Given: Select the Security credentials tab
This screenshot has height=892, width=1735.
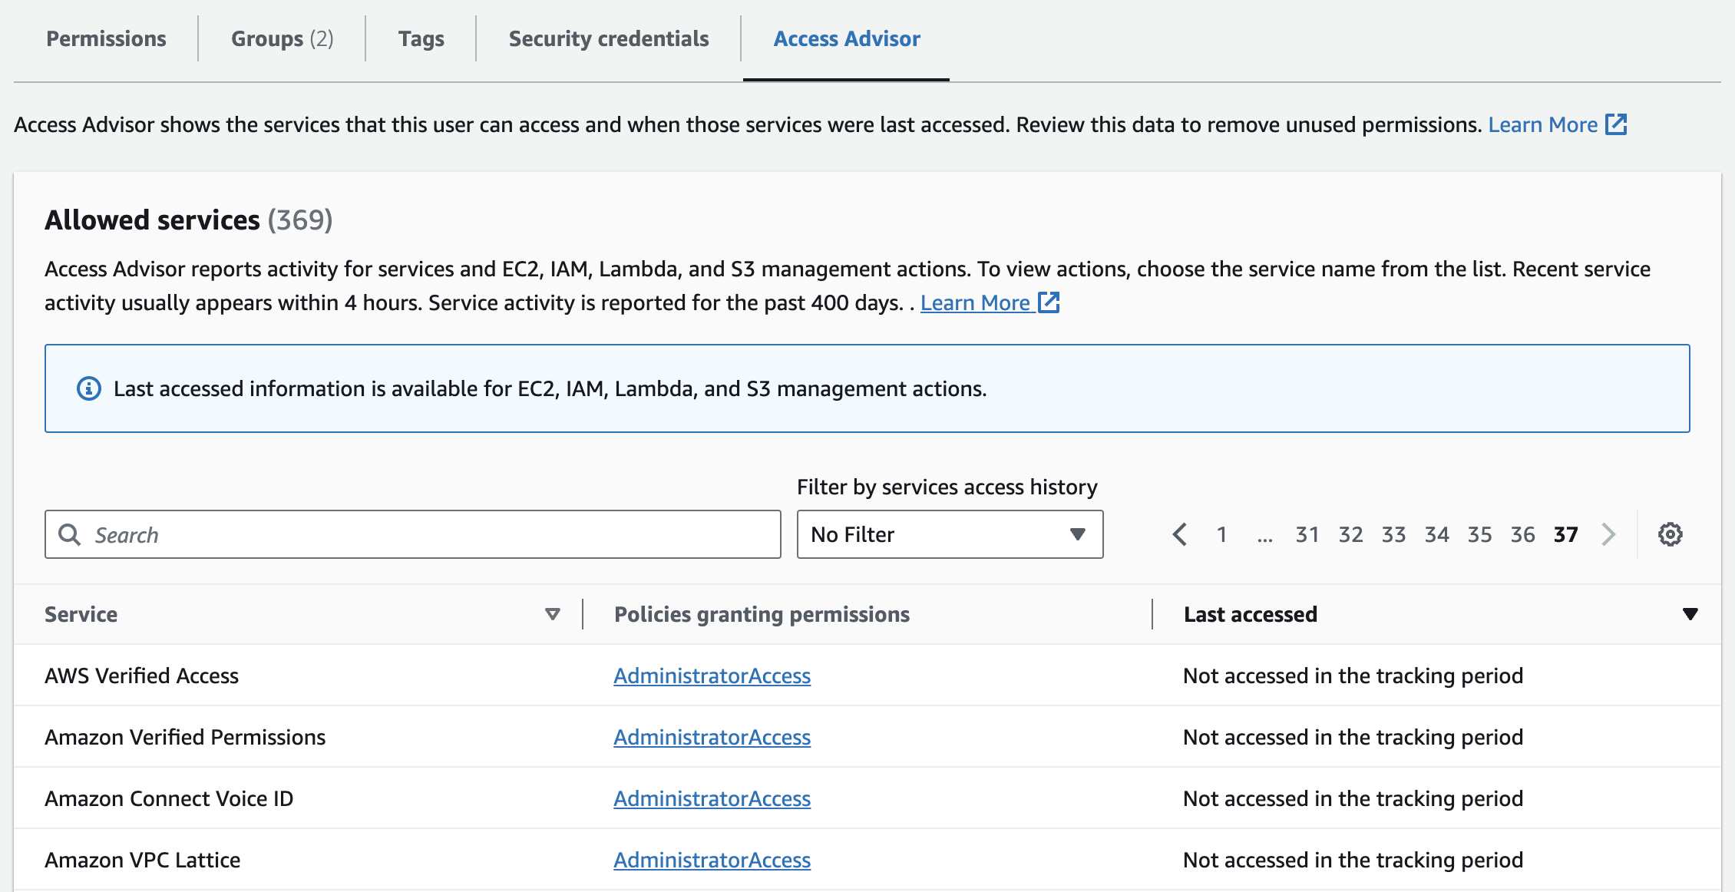Looking at the screenshot, I should [609, 38].
